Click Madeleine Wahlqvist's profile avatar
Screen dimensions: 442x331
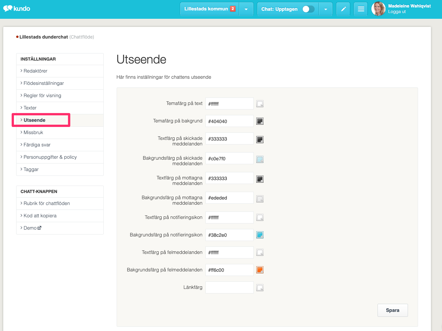point(378,9)
